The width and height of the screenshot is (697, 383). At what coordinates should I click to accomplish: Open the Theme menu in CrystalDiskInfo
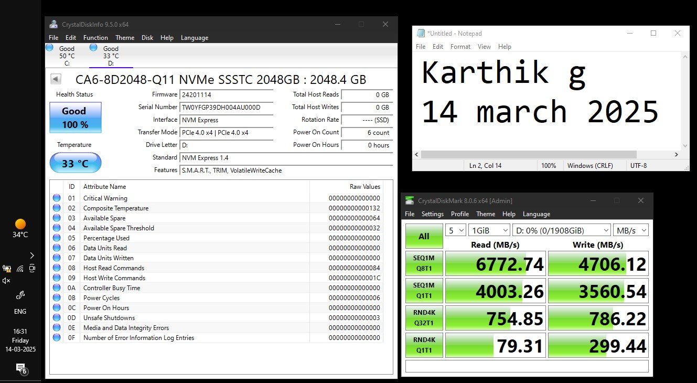pos(125,38)
